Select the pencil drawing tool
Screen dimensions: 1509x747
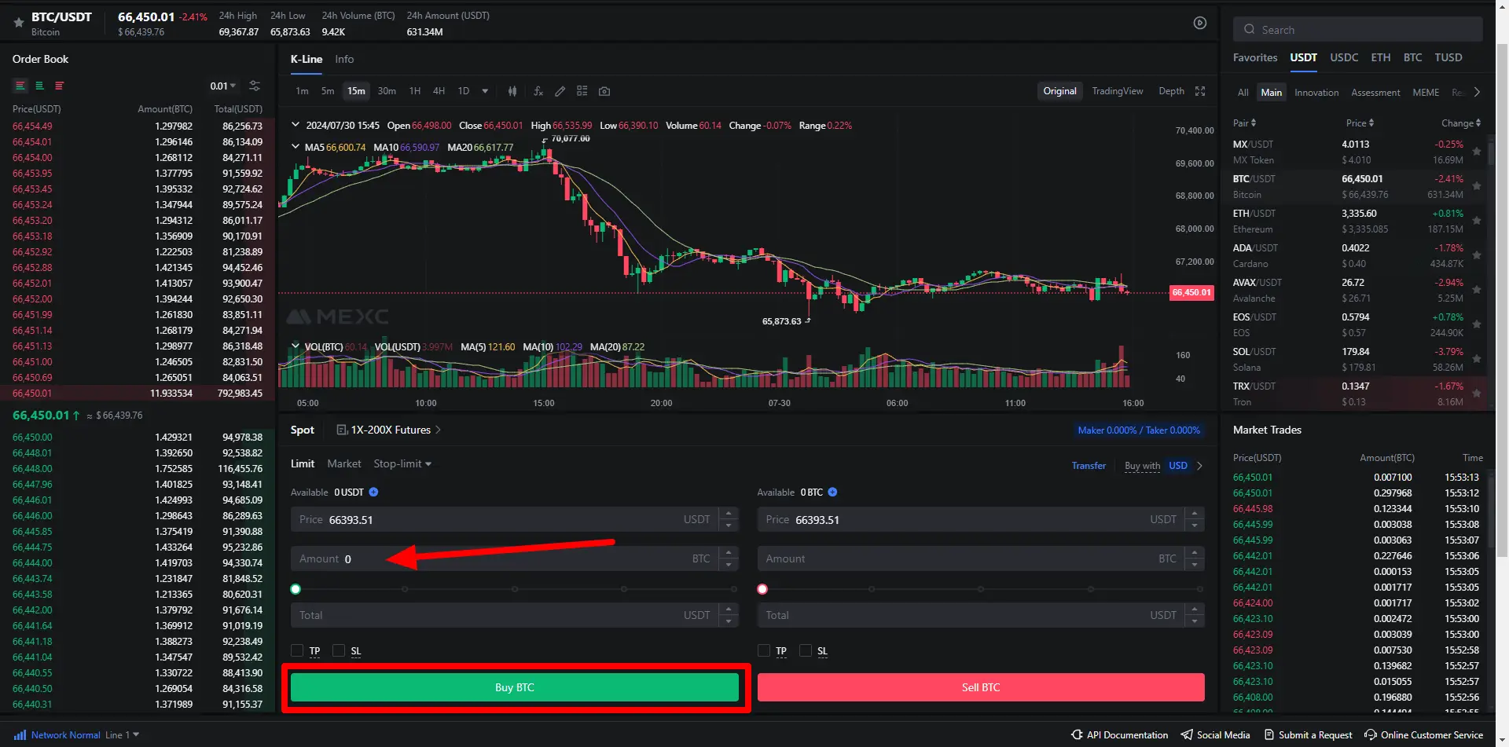tap(560, 91)
